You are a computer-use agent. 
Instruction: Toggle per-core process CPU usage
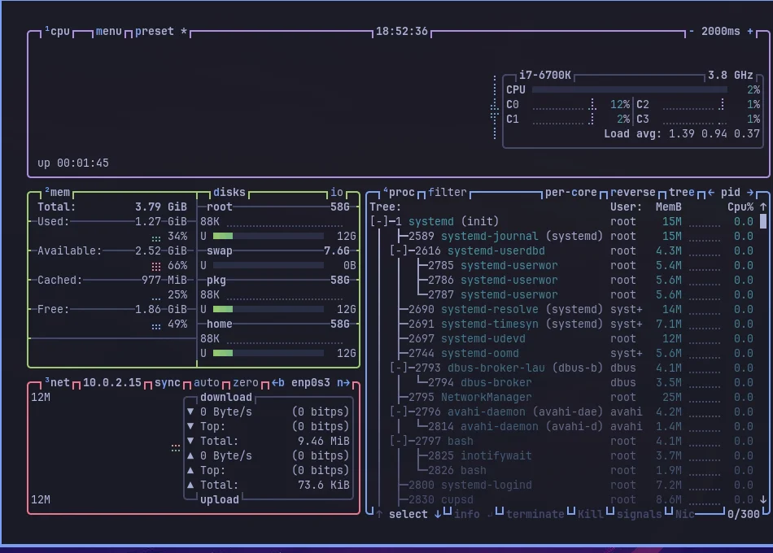[x=571, y=192]
